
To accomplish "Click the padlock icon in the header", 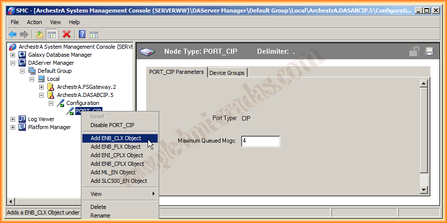I will point(414,51).
